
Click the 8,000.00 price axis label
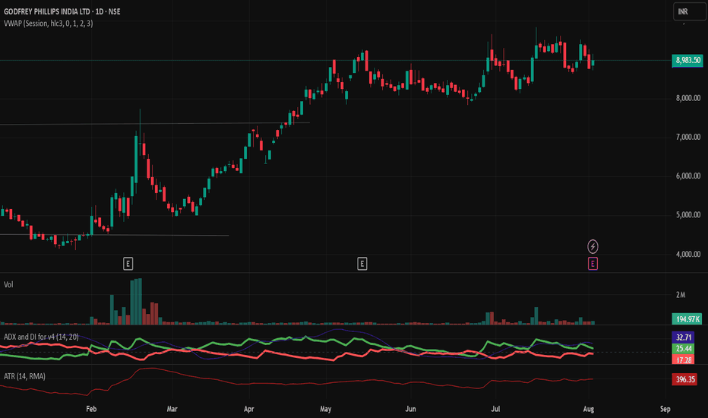(x=688, y=98)
